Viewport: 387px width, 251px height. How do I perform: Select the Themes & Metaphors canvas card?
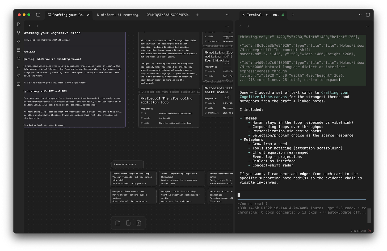click(x=128, y=164)
